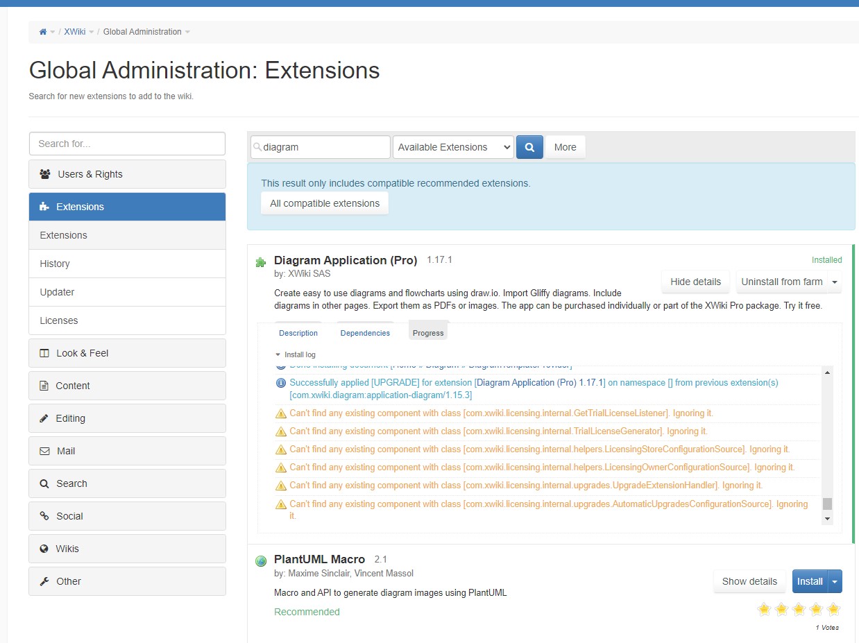Expand the Content section
Image resolution: width=859 pixels, height=643 pixels.
[127, 386]
